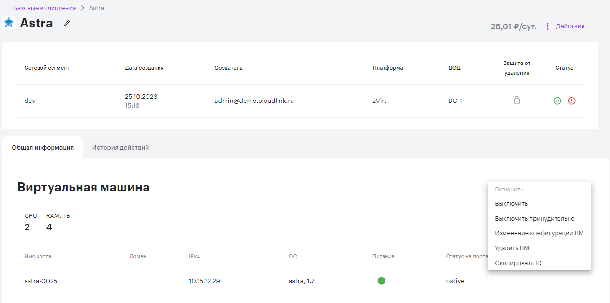Image resolution: width=610 pixels, height=303 pixels.
Task: Click the blue star Astra logo icon
Action: [9, 23]
